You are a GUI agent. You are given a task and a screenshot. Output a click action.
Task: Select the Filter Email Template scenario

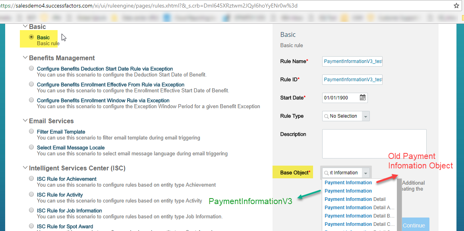31,131
